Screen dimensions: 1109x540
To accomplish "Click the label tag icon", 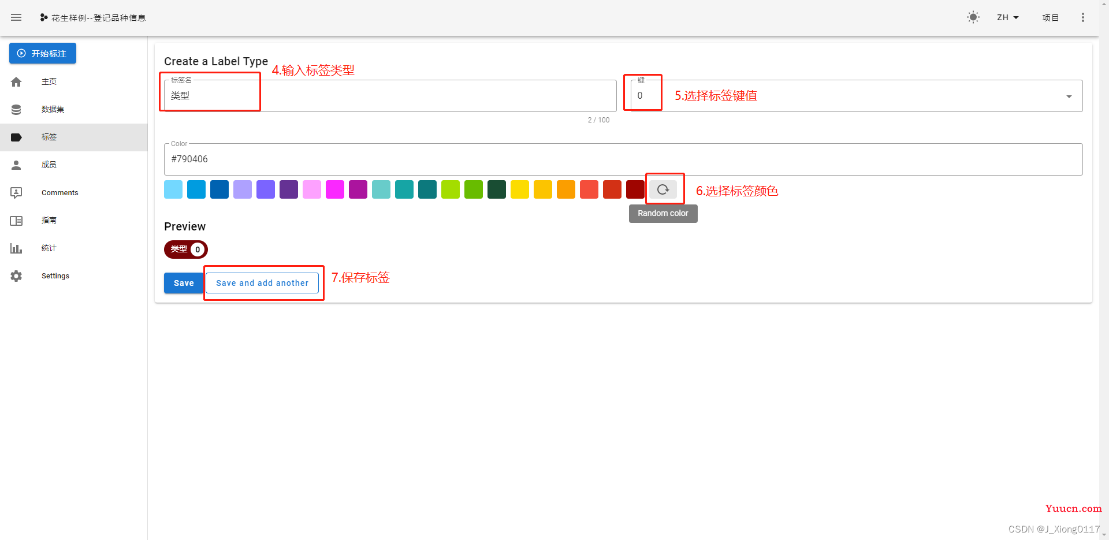I will click(16, 137).
